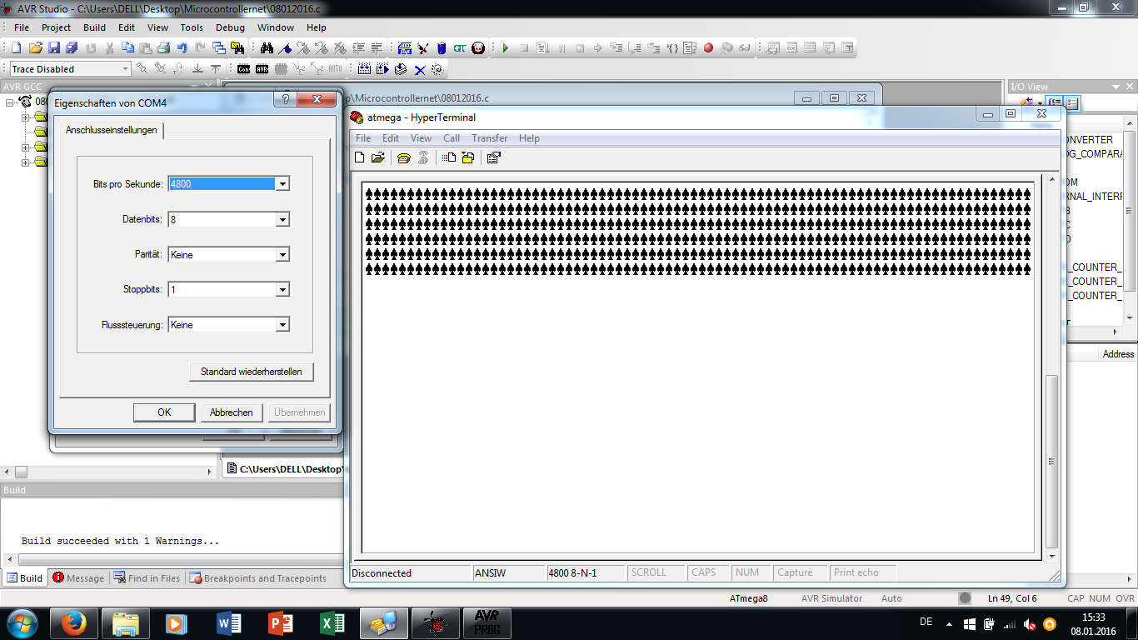Click the HyperTerminal vertical scrollbar
The image size is (1138, 640).
point(1052,368)
